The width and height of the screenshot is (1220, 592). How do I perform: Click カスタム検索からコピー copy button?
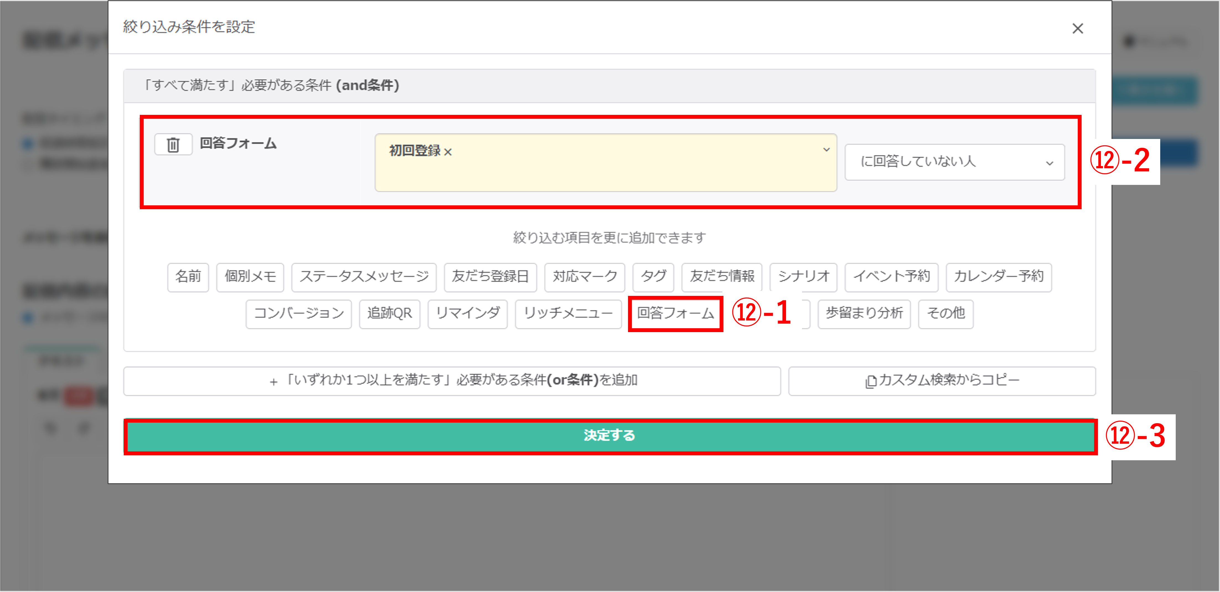tap(942, 381)
